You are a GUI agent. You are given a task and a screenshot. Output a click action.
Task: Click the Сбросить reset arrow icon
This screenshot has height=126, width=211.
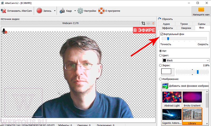(x=160, y=19)
